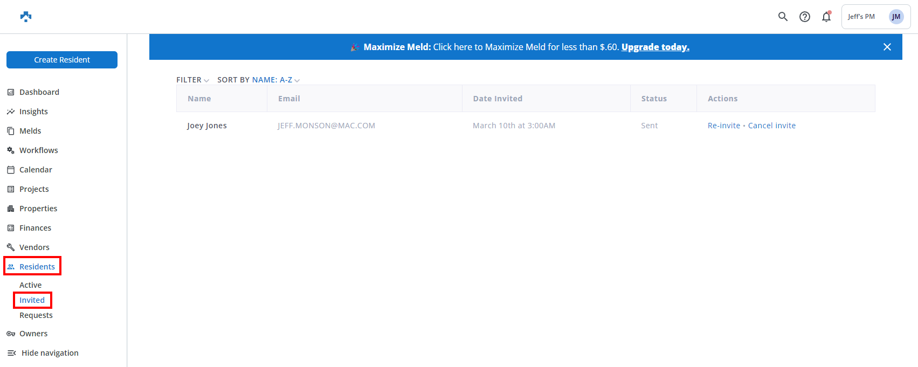
Task: Click the JM user avatar
Action: 896,17
